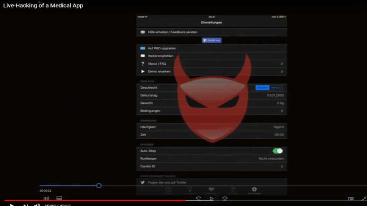Click the 00:00:33 elapsed time label
Screen dimensions: 367x206
click(x=46, y=191)
